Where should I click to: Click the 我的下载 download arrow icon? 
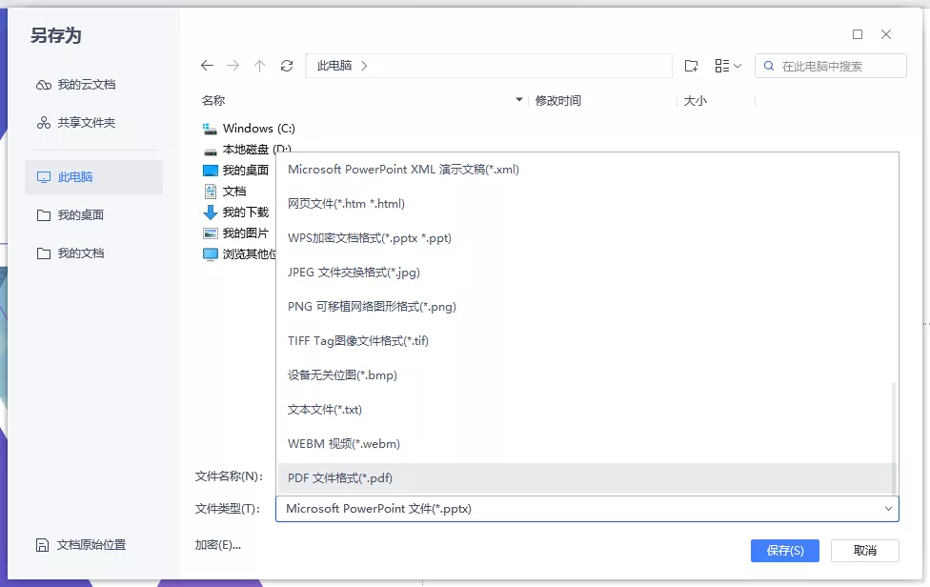click(210, 212)
